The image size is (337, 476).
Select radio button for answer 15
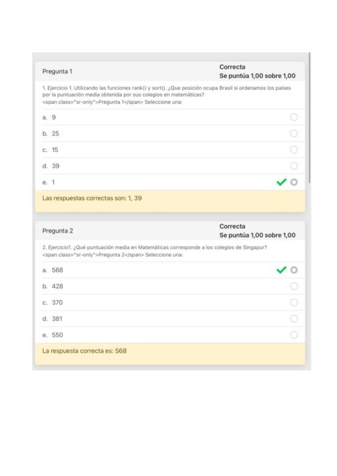294,150
